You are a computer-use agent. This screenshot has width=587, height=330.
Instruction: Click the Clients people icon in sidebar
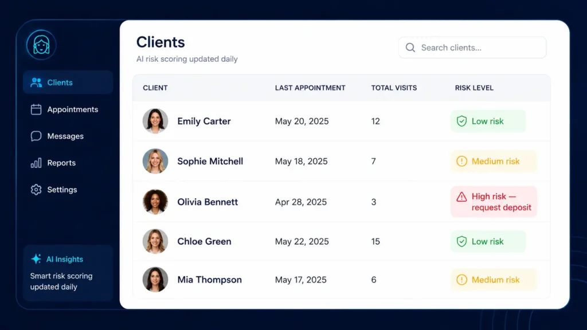[x=36, y=82]
